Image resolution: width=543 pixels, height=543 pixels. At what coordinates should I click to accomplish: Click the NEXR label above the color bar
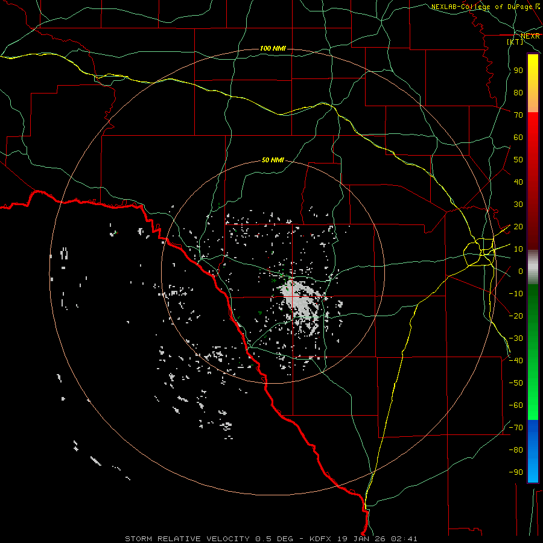[x=530, y=36]
